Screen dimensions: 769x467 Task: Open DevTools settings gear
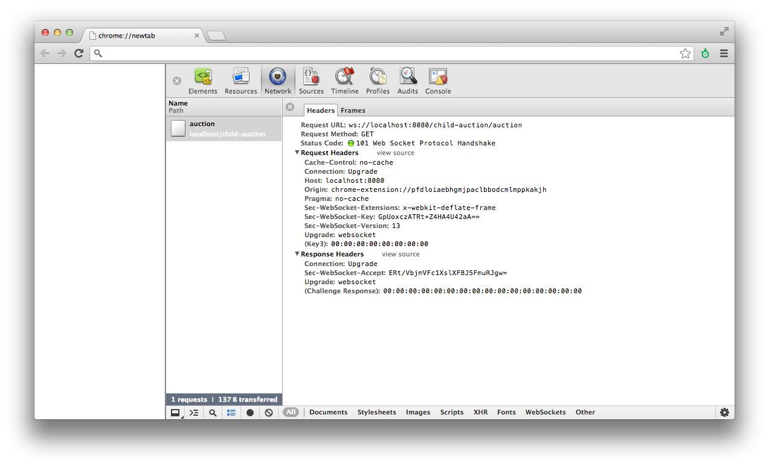pos(724,412)
